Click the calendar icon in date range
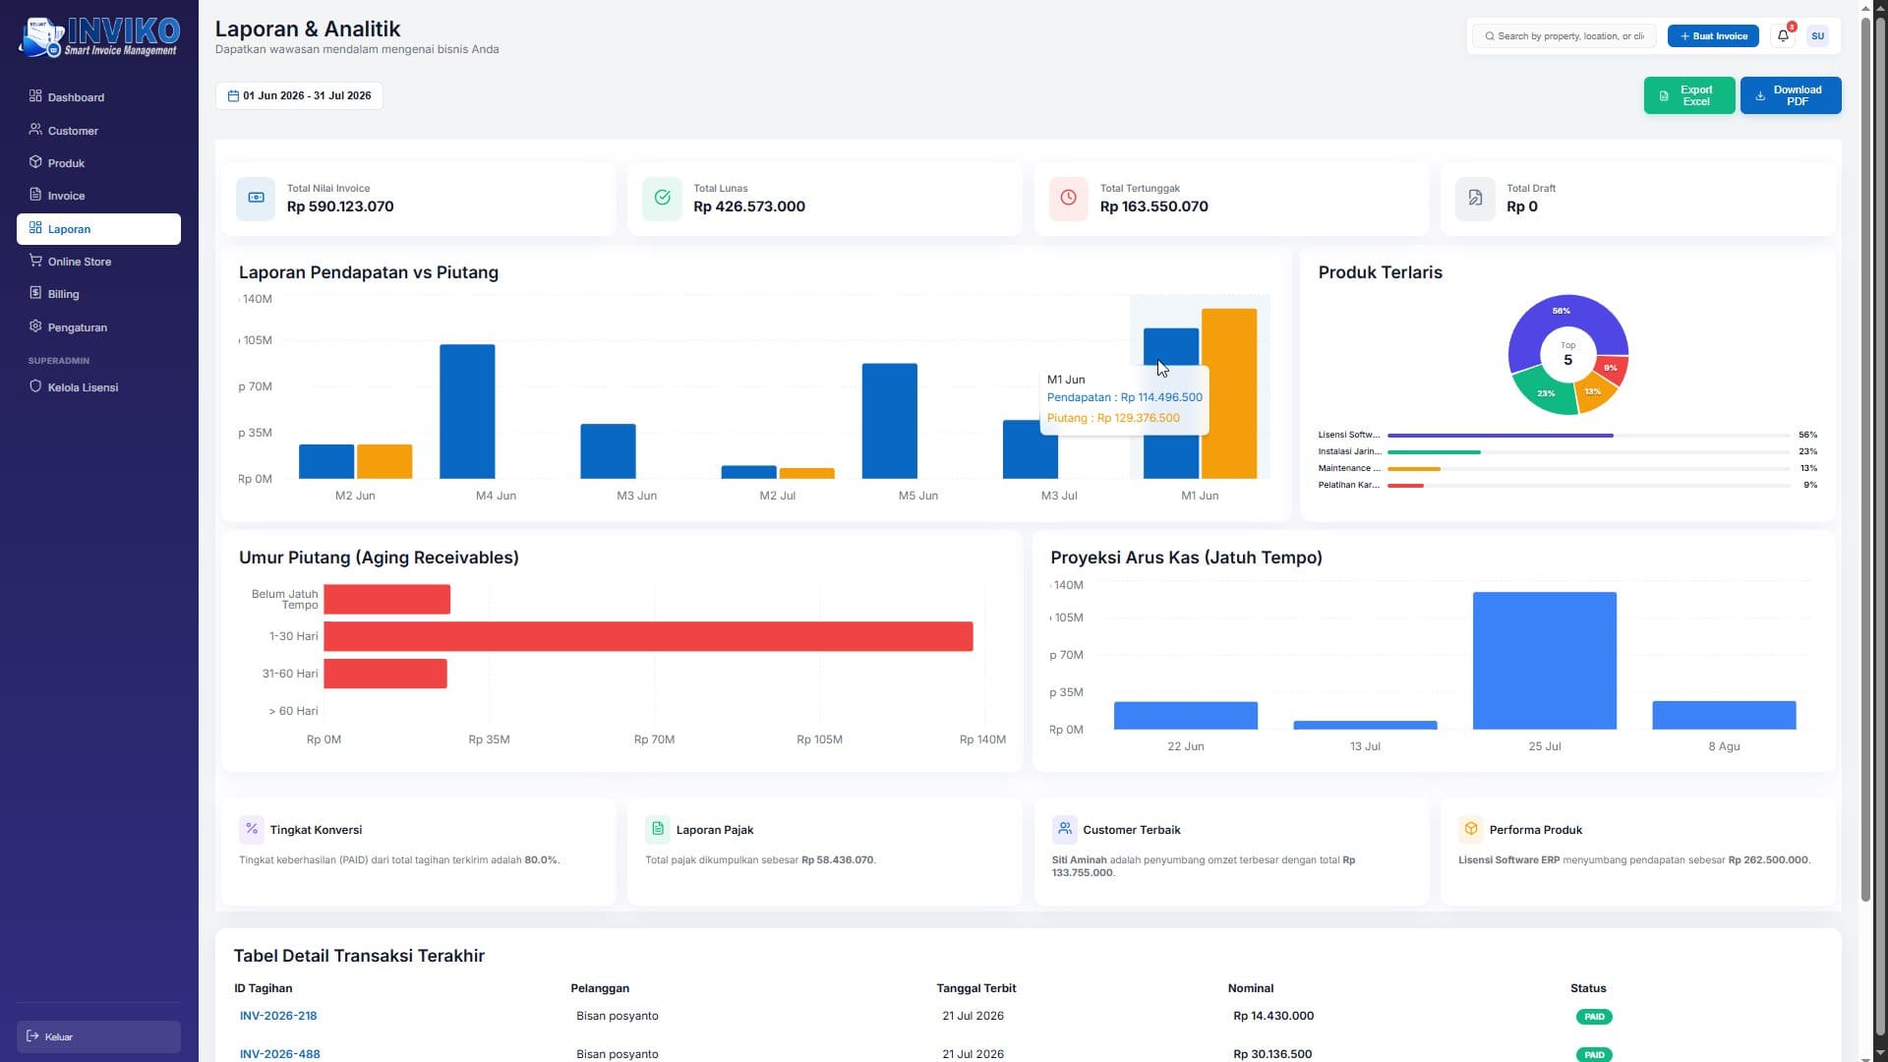This screenshot has height=1062, width=1888. (x=233, y=95)
